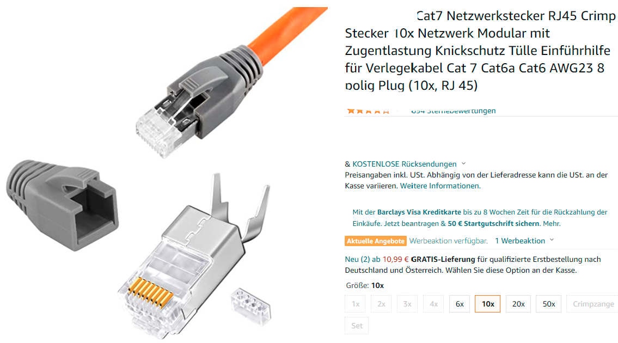Viewport: 618px width, 343px height.
Task: Select the 20x size option
Action: tap(518, 304)
